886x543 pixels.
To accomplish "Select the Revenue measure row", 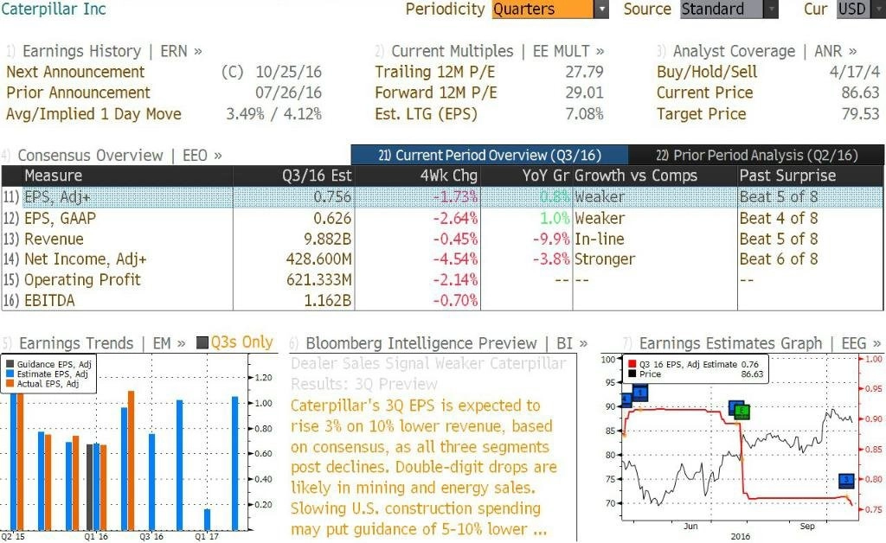I will click(442, 239).
